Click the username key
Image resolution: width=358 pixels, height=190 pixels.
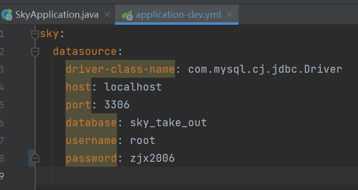pos(91,141)
